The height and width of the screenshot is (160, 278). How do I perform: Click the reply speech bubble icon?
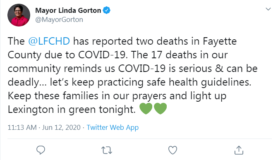click(41, 150)
